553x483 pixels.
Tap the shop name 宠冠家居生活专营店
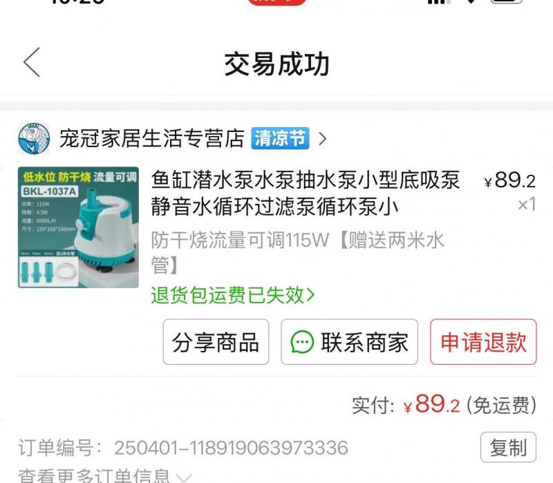pos(152,138)
